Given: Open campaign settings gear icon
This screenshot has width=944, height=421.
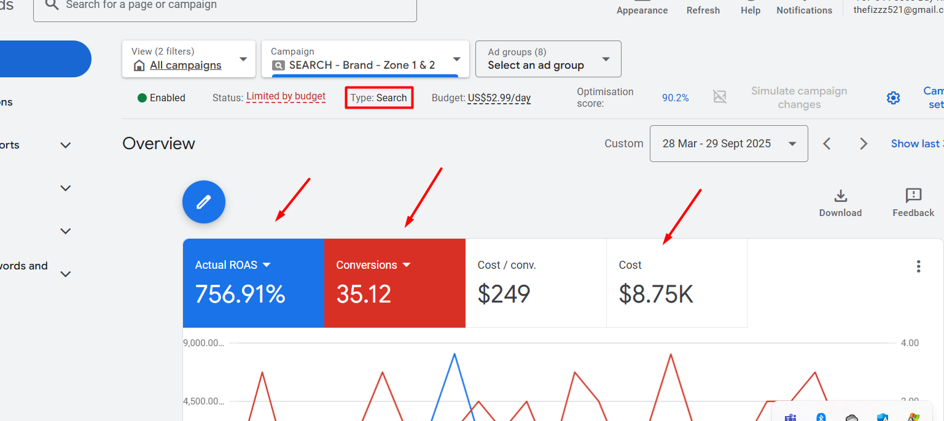Looking at the screenshot, I should [893, 98].
